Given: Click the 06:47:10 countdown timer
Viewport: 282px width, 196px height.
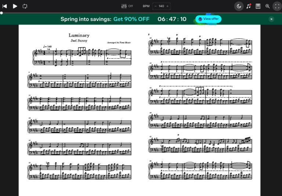Looking at the screenshot, I should point(172,19).
